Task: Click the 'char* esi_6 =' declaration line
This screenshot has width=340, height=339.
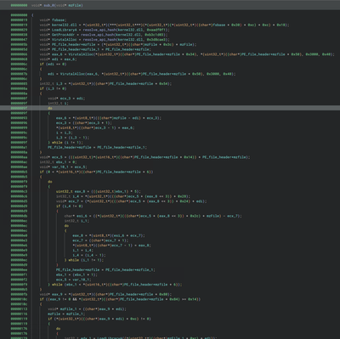Action: tap(153, 216)
